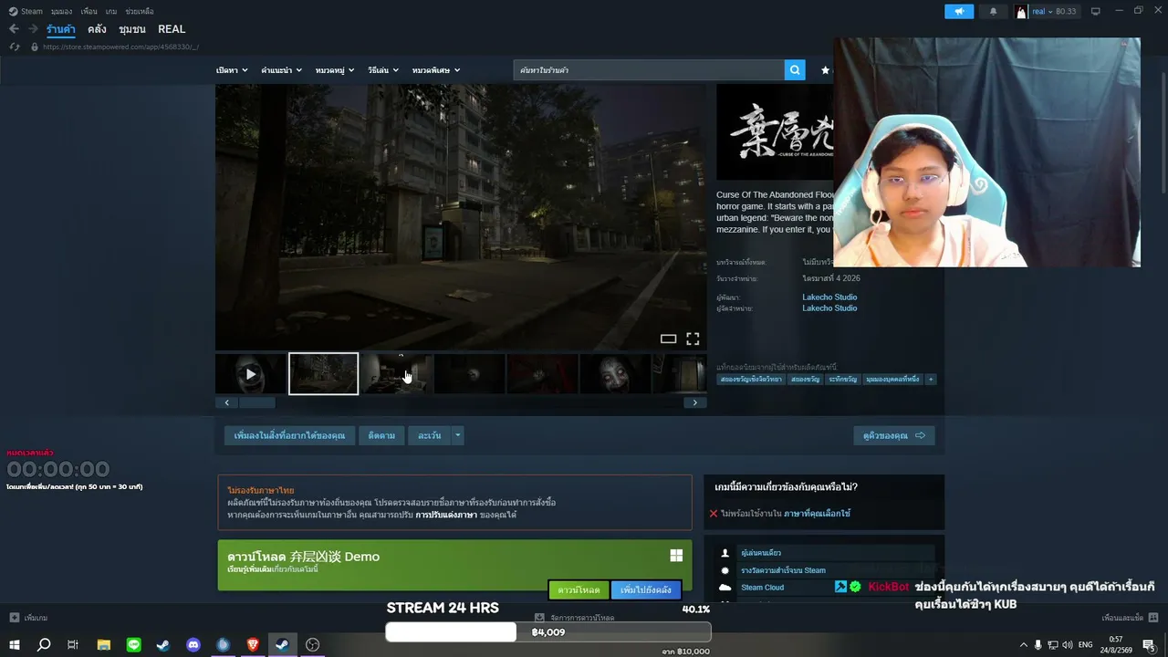The height and width of the screenshot is (657, 1168).
Task: Open File Explorer from the taskbar
Action: (x=103, y=645)
